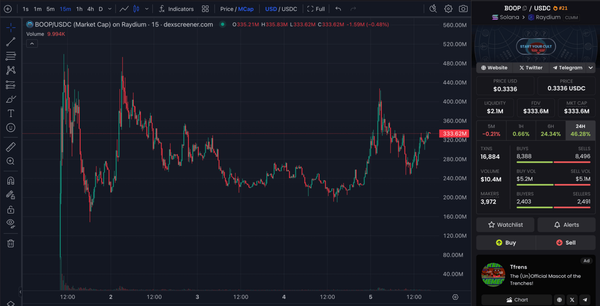Select the 1H stats tab
Image resolution: width=600 pixels, height=306 pixels.
click(521, 130)
